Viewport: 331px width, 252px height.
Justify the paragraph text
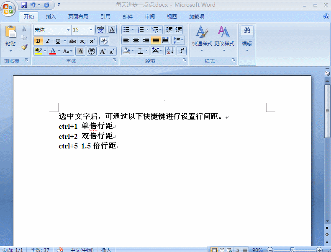point(156,40)
